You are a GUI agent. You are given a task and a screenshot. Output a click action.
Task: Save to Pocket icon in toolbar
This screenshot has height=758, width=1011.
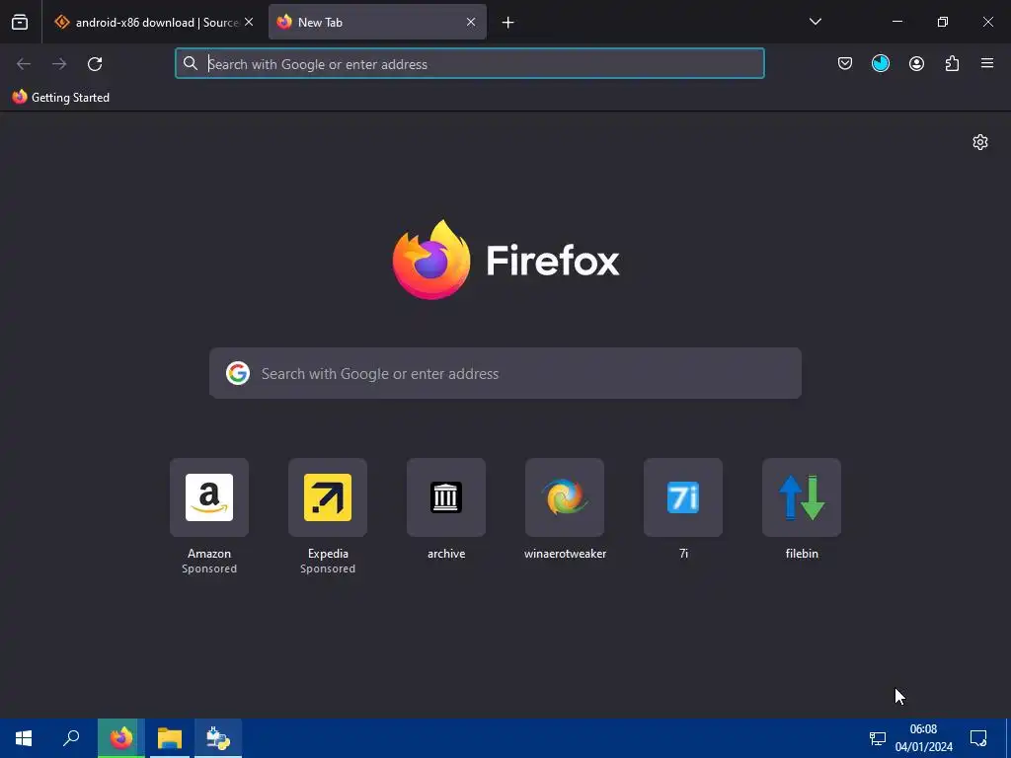845,64
